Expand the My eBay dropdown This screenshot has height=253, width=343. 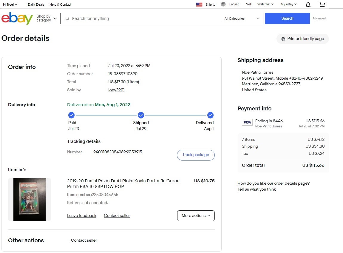(x=289, y=4)
